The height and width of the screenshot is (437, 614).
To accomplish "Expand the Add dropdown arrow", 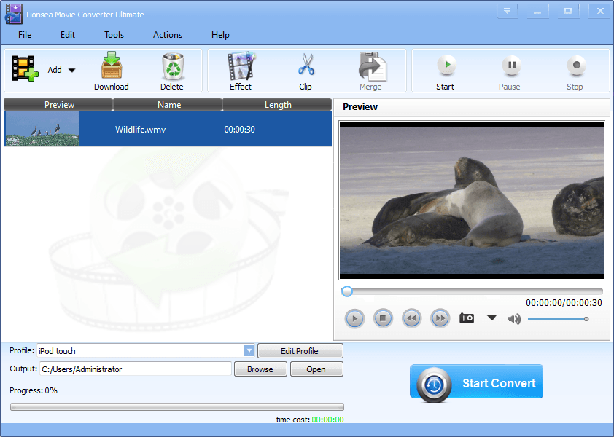I will (72, 71).
